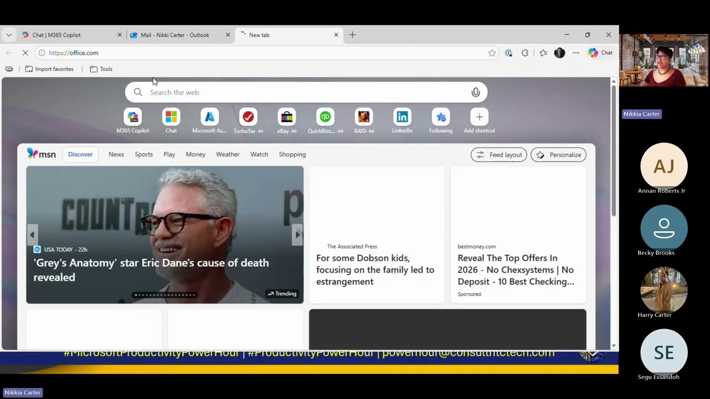Show previous story in carousel
This screenshot has width=710, height=399.
pos(32,234)
